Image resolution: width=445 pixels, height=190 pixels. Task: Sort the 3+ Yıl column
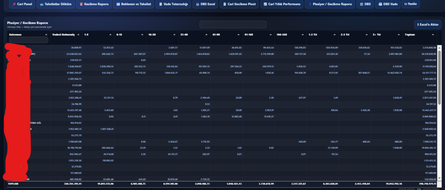(399, 35)
